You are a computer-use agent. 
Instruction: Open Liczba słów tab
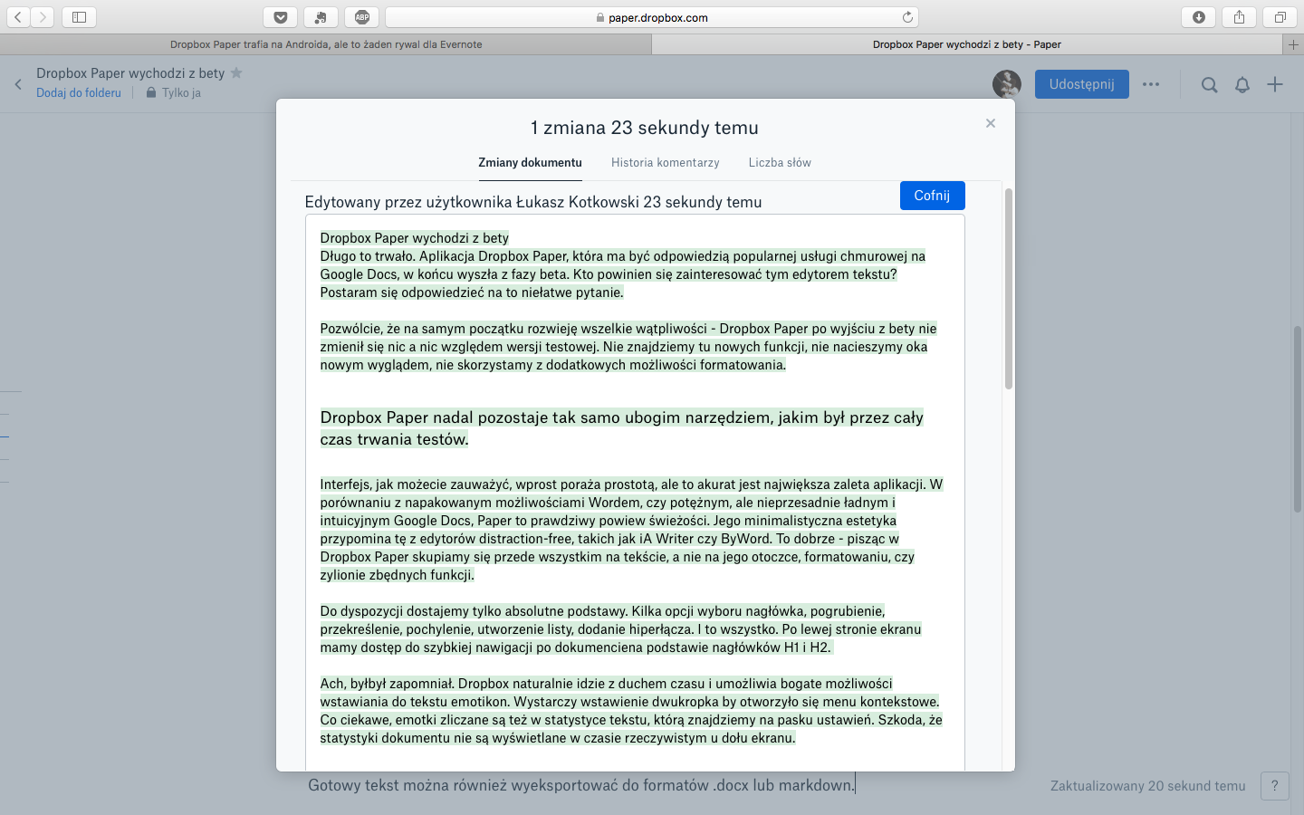point(780,162)
